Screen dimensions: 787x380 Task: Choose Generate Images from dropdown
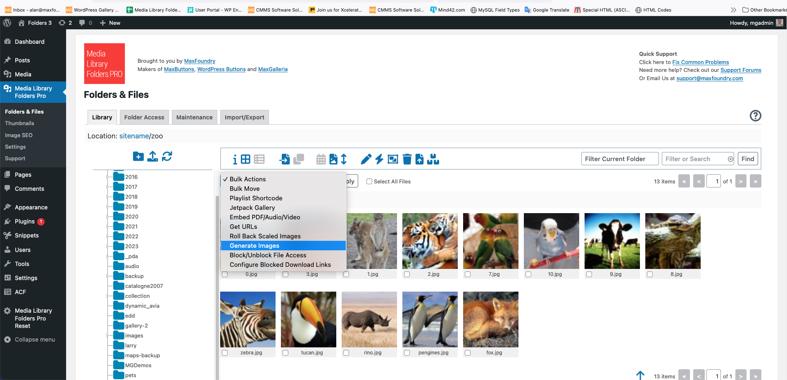click(283, 245)
